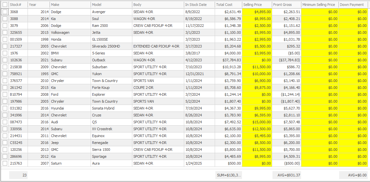The height and width of the screenshot is (182, 370).
Task: Check the box for stock 3068
Action: pyautogui.click(x=5, y=12)
